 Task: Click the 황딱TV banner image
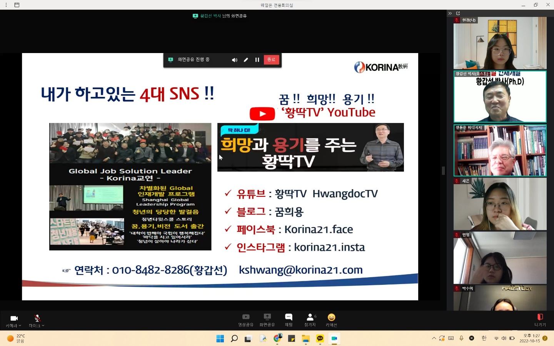(310, 147)
